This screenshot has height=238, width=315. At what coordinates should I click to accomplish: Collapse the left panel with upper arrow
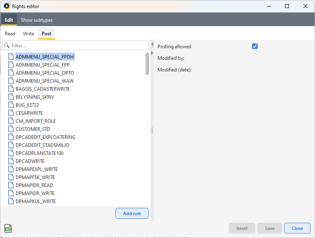[x=152, y=44]
